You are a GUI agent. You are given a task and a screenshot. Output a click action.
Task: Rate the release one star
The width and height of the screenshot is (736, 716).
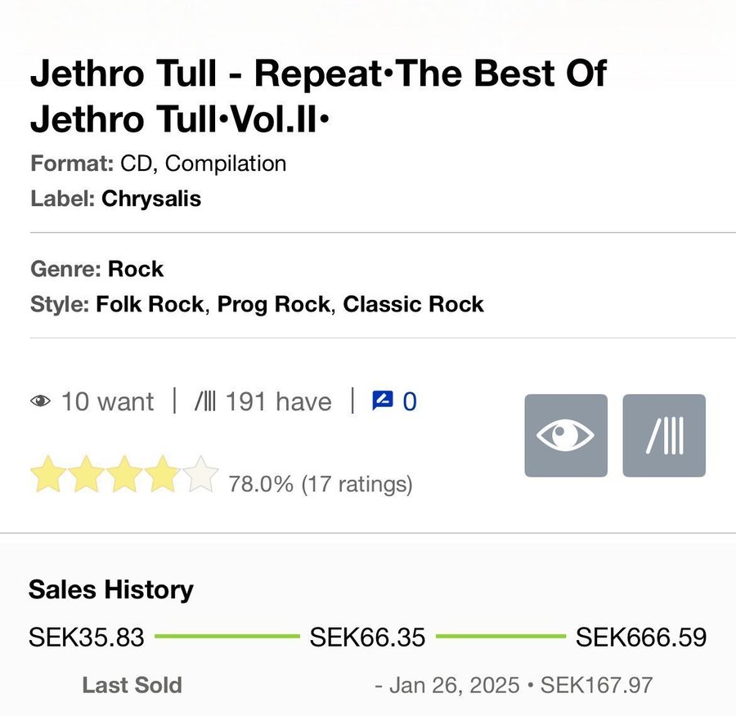(46, 476)
